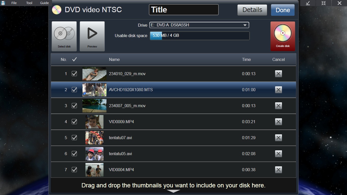Click the Preview play icon button
347x195 pixels.
coord(92,36)
